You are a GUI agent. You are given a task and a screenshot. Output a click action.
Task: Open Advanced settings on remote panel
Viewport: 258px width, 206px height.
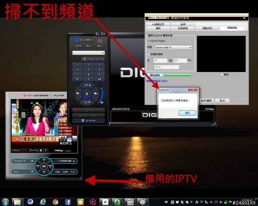[x=89, y=120]
